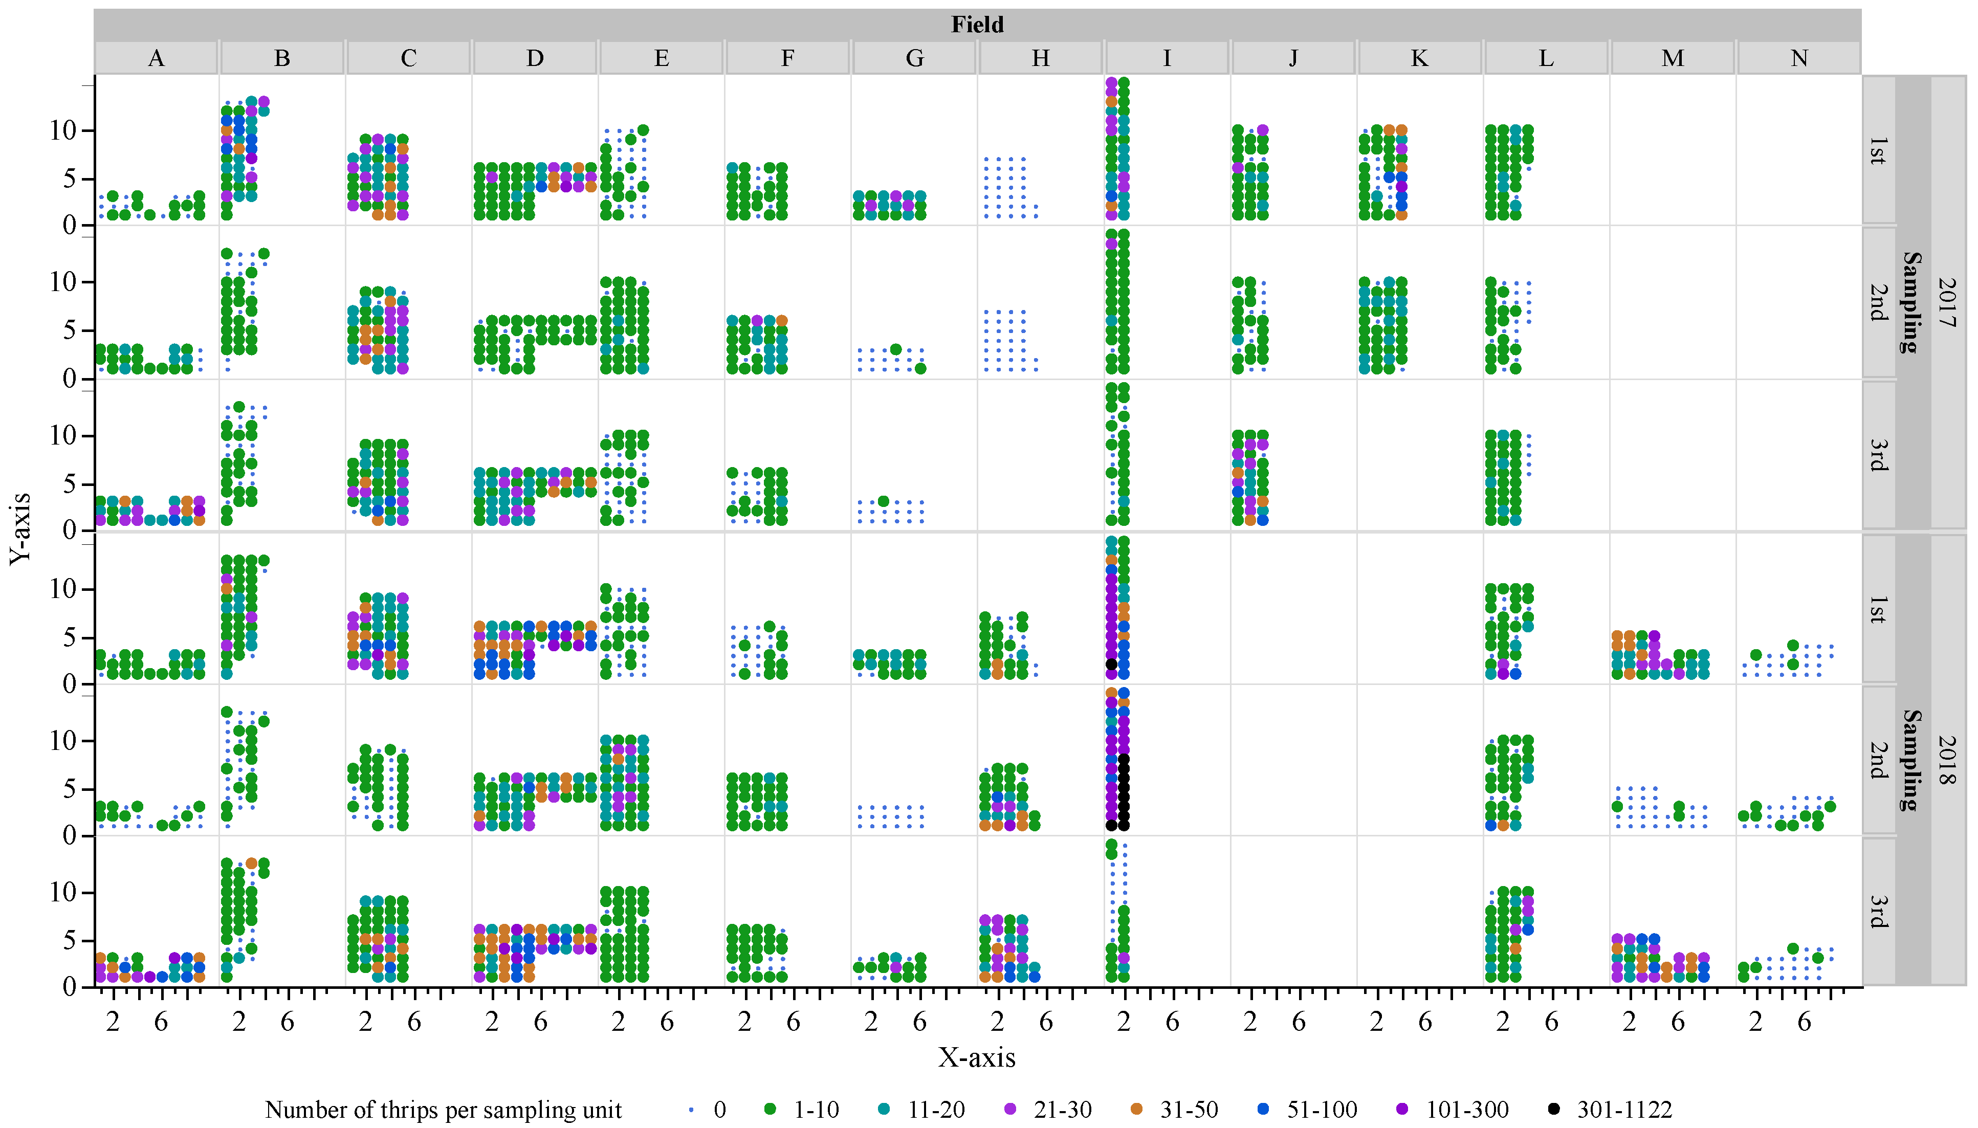Screen dimensions: 1978x1128
Task: Click the X-axis title label
Action: (x=976, y=1057)
